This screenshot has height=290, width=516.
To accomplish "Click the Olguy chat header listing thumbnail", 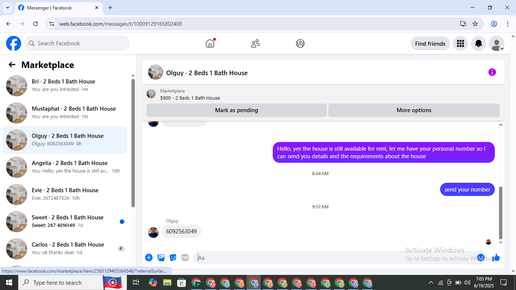I will [x=156, y=72].
